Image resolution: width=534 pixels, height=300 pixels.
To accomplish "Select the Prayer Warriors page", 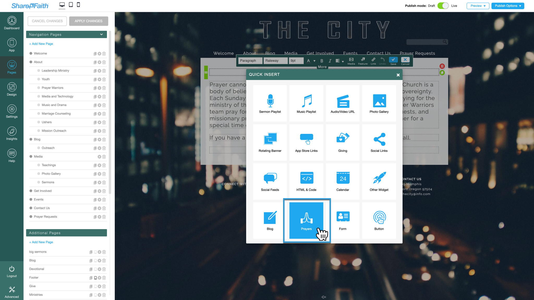I will [52, 88].
